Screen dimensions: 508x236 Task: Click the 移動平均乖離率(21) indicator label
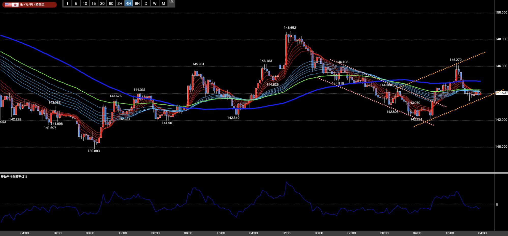click(x=14, y=177)
